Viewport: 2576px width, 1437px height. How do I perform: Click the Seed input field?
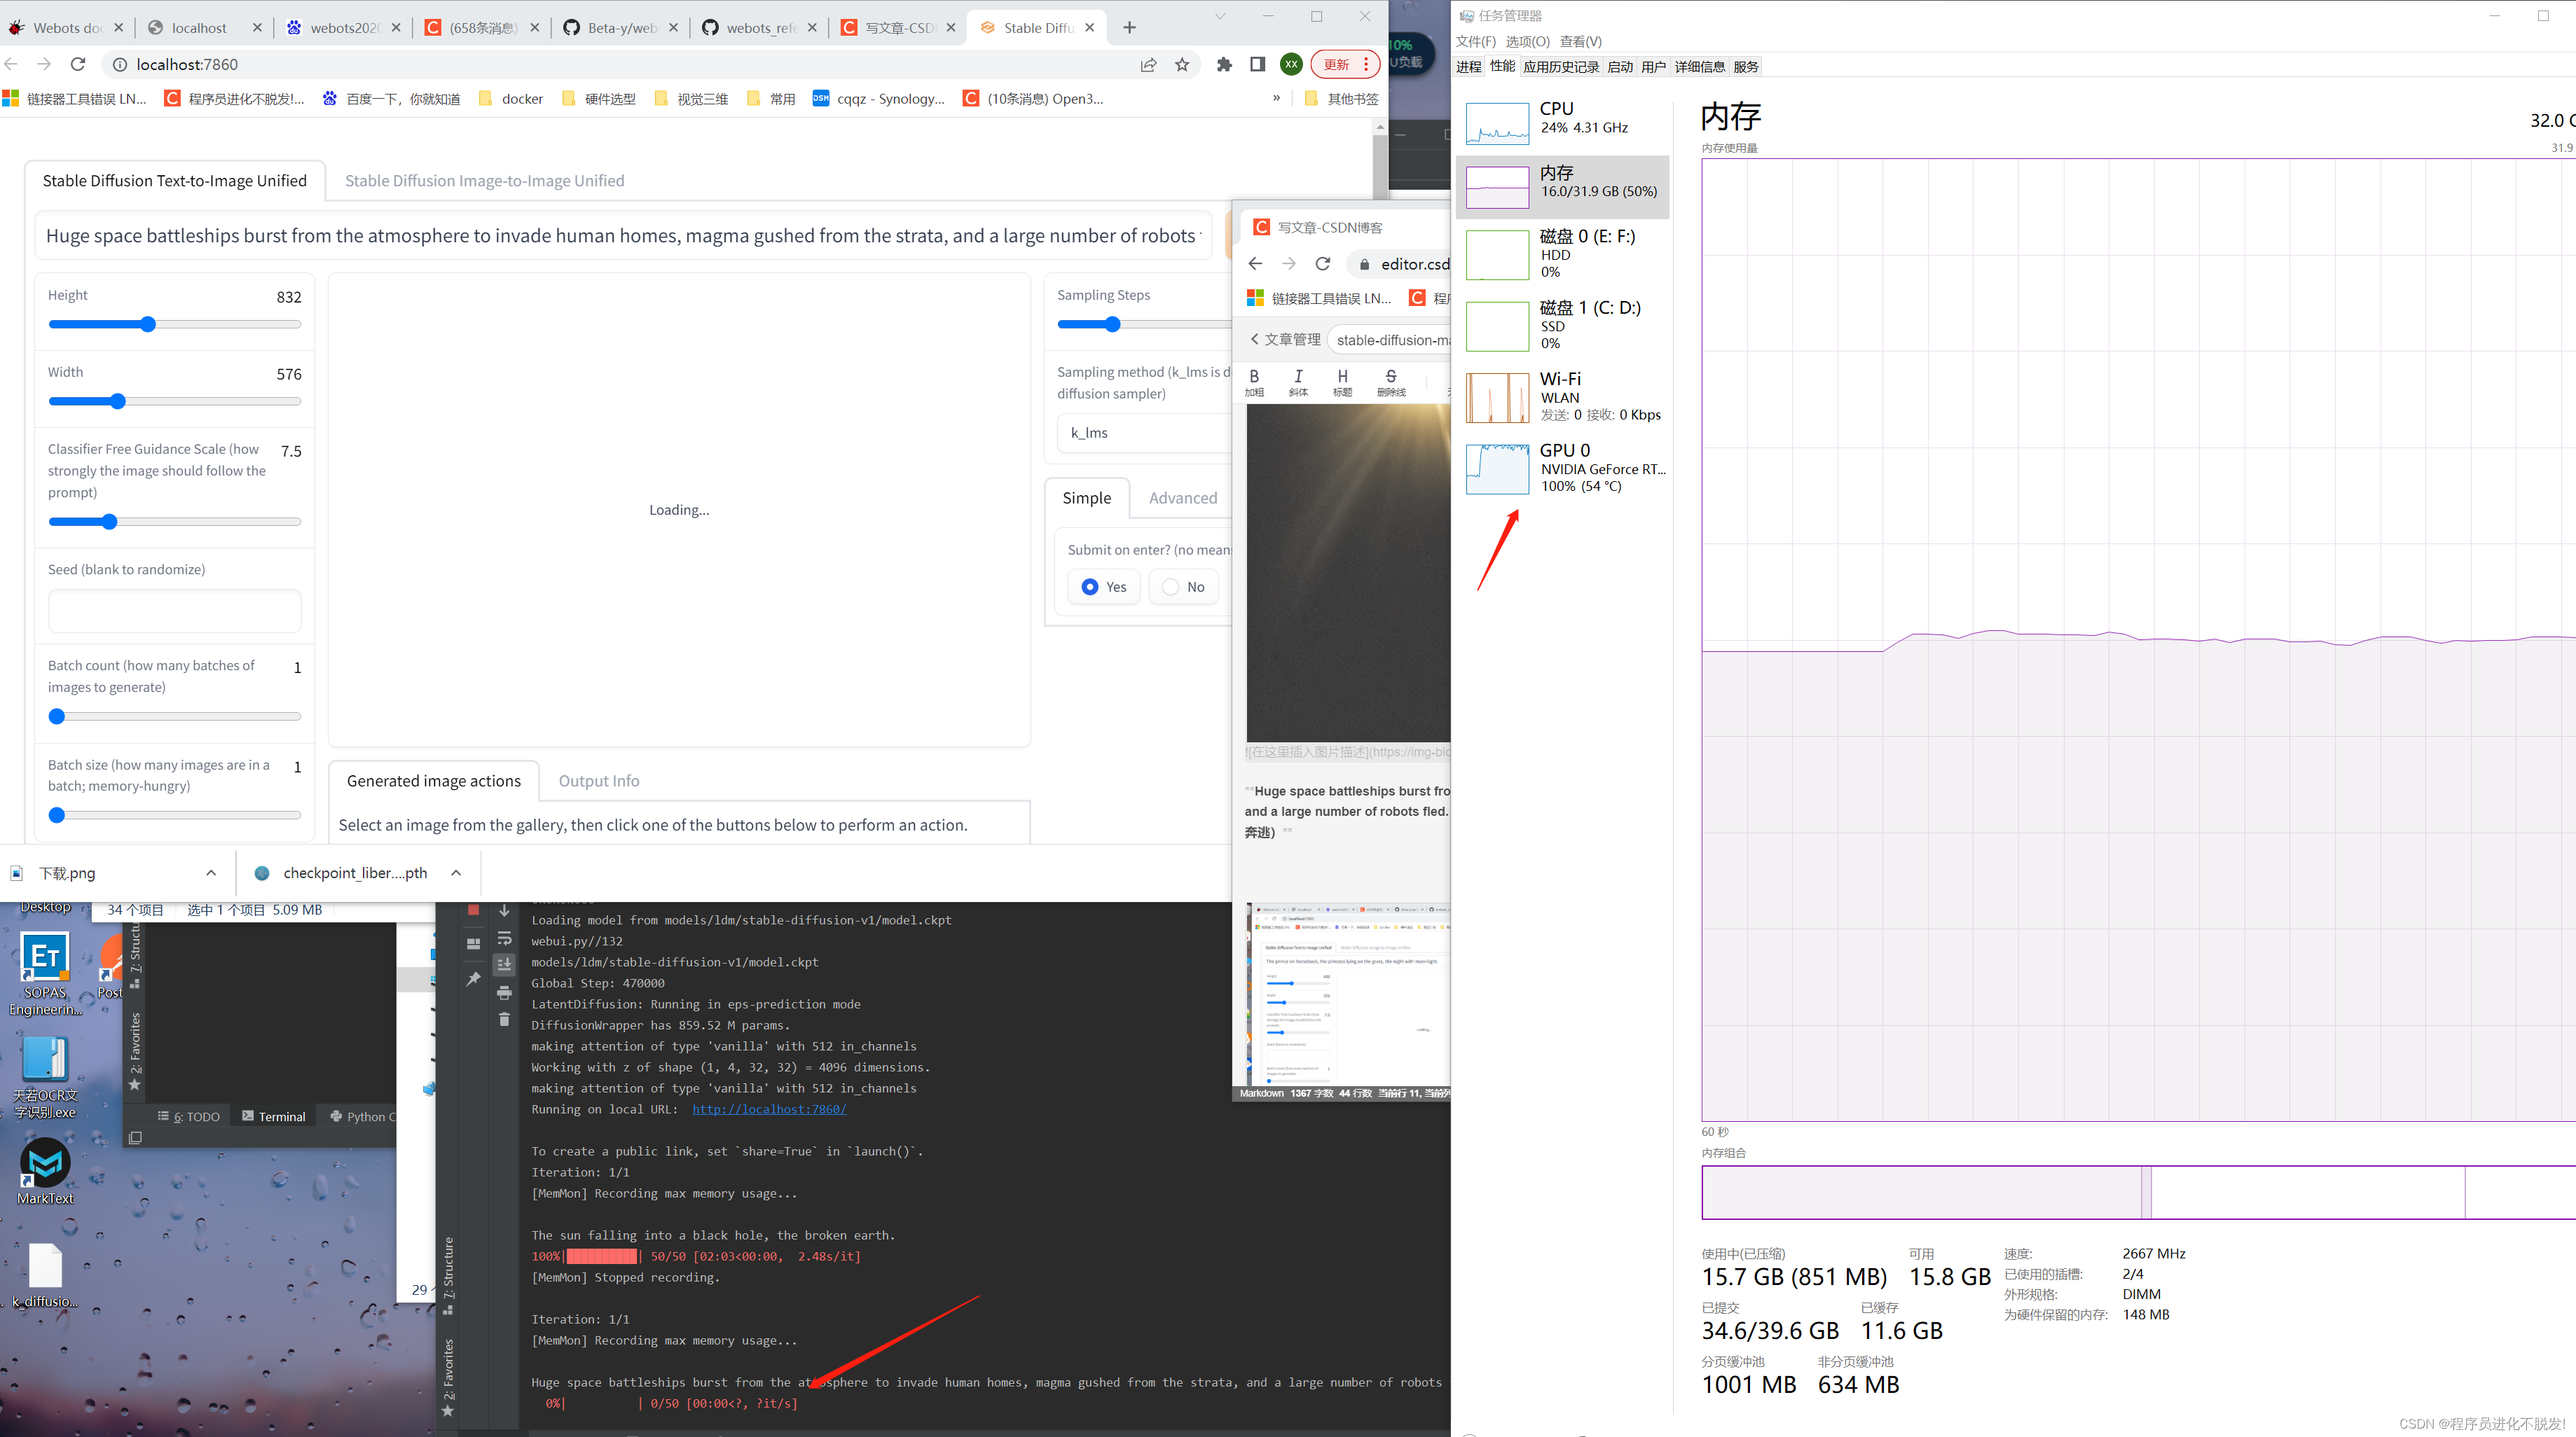tap(174, 611)
